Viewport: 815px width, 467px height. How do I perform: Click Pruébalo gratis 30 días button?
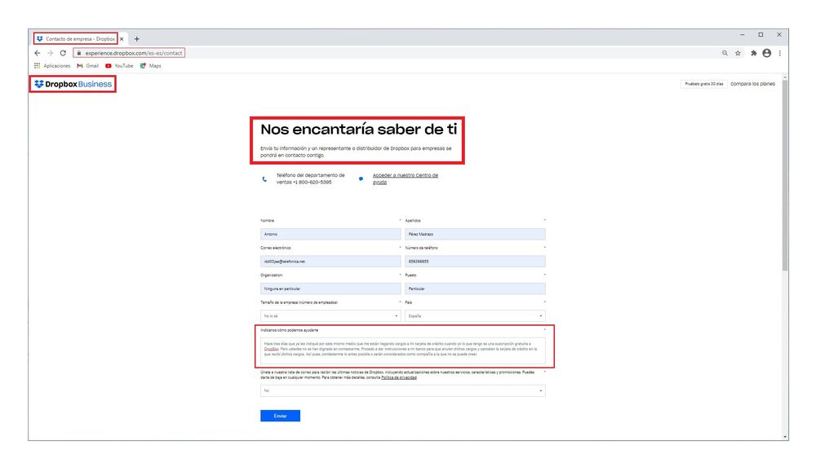[704, 84]
